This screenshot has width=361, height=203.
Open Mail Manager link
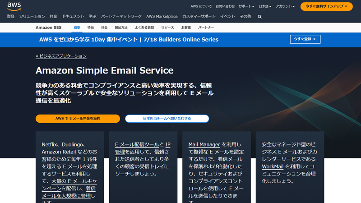coord(204,144)
